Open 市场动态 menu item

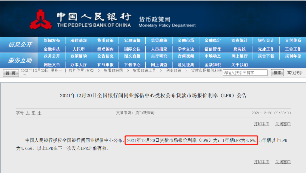pos(212,56)
